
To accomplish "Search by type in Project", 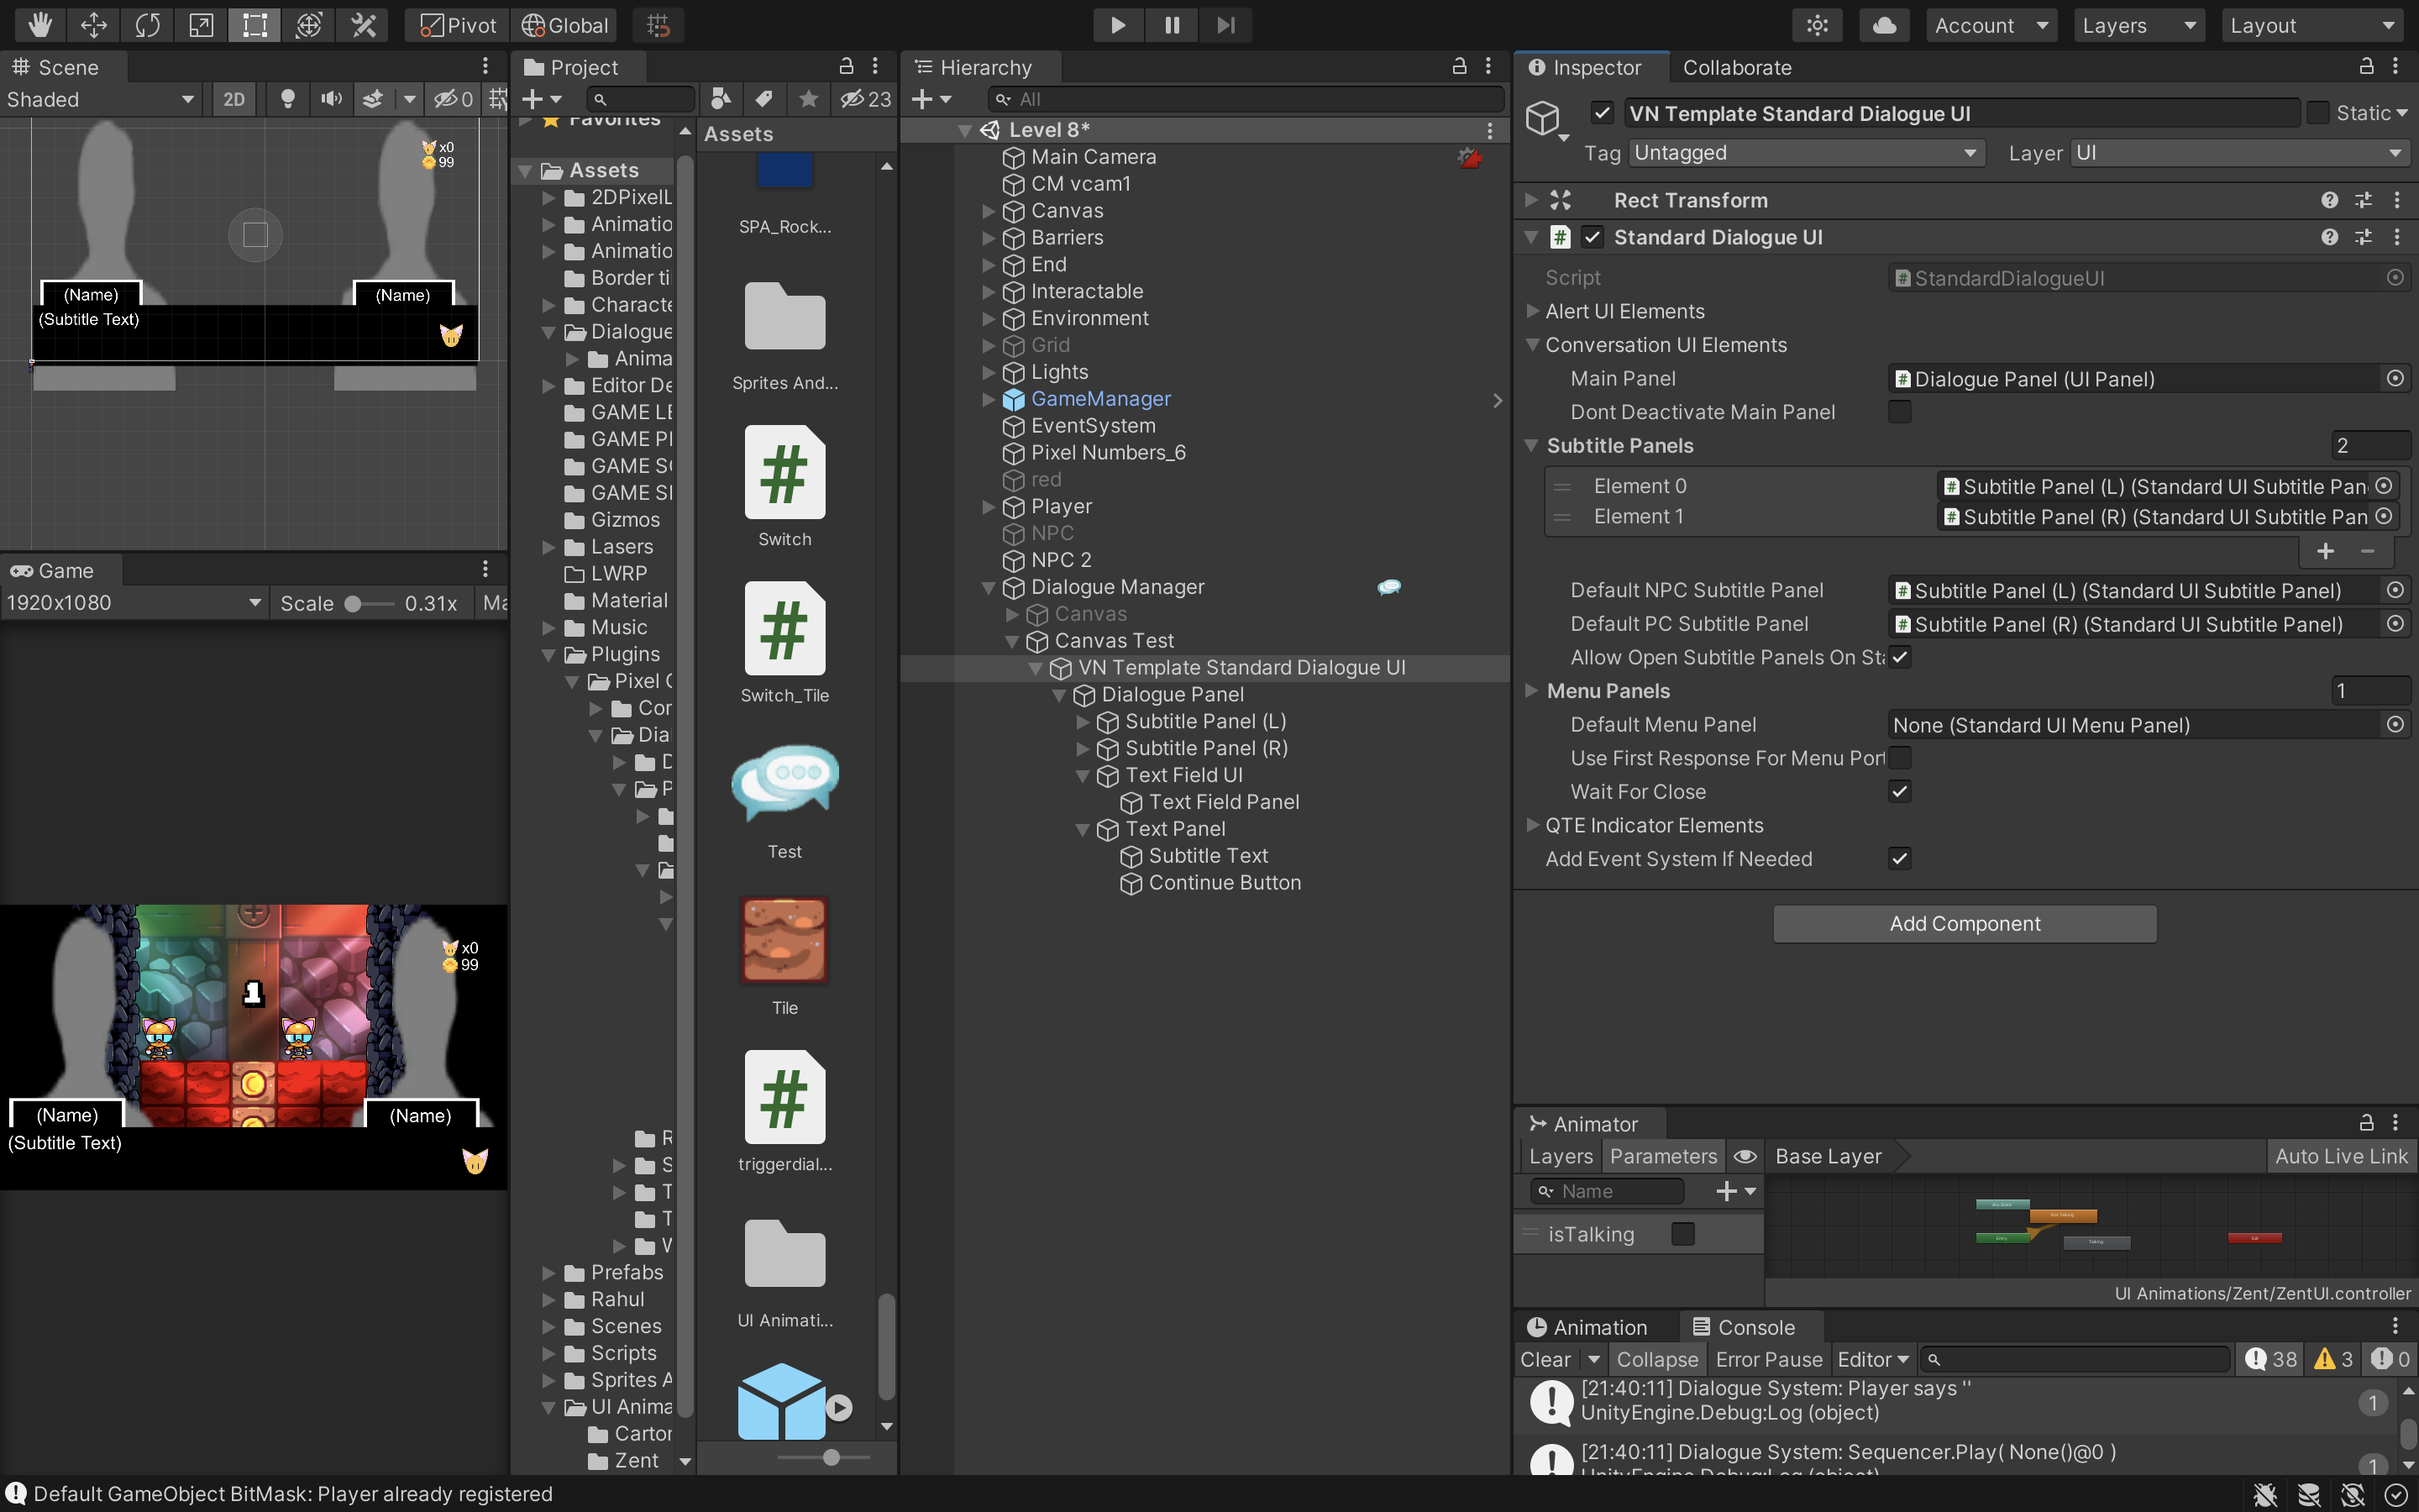I will tap(721, 98).
